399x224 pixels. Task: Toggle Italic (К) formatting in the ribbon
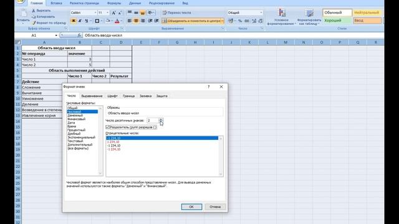coord(80,21)
